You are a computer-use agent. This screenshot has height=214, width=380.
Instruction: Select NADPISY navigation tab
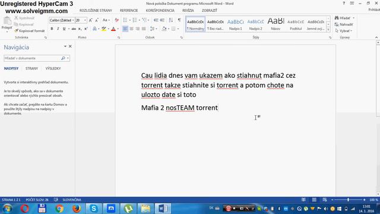(x=11, y=68)
